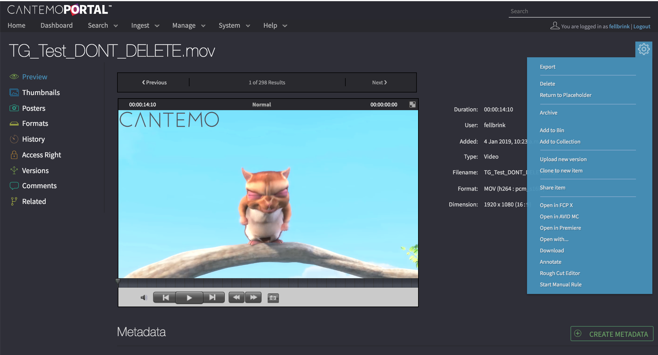The image size is (658, 355).
Task: Play the video
Action: 189,297
